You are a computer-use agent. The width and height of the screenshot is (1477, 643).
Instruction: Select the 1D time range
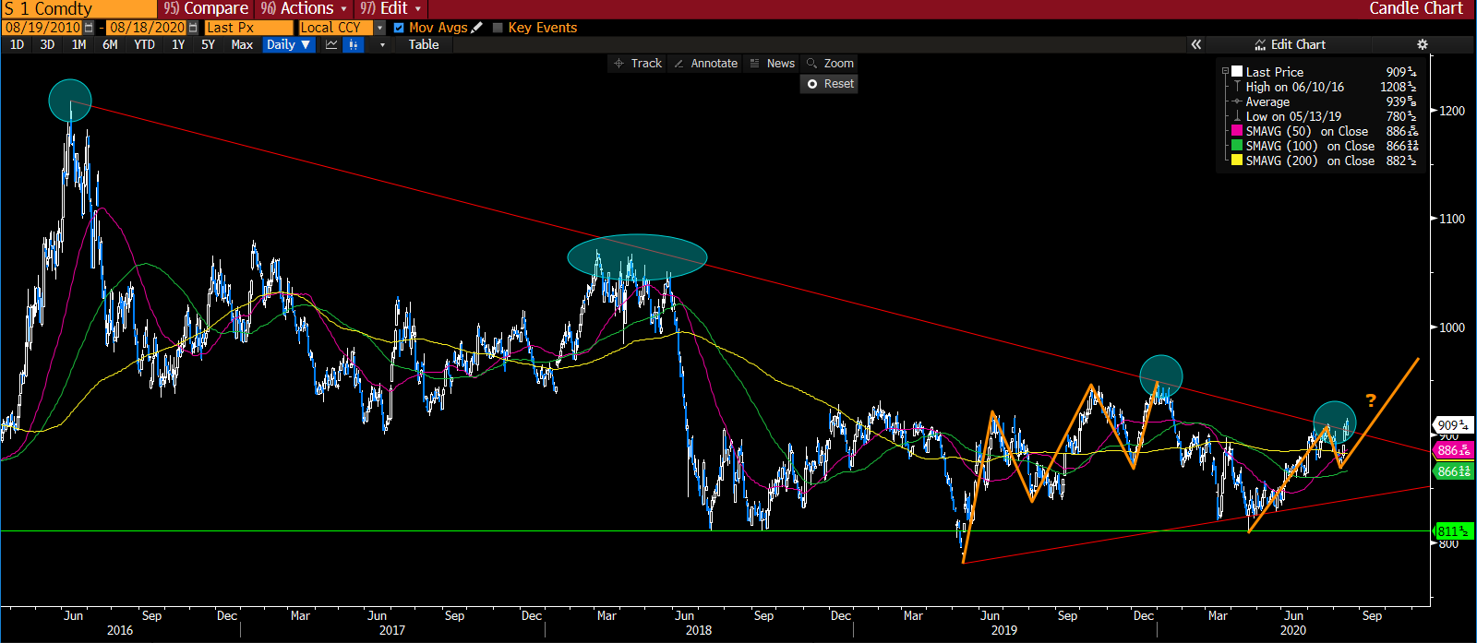click(17, 44)
